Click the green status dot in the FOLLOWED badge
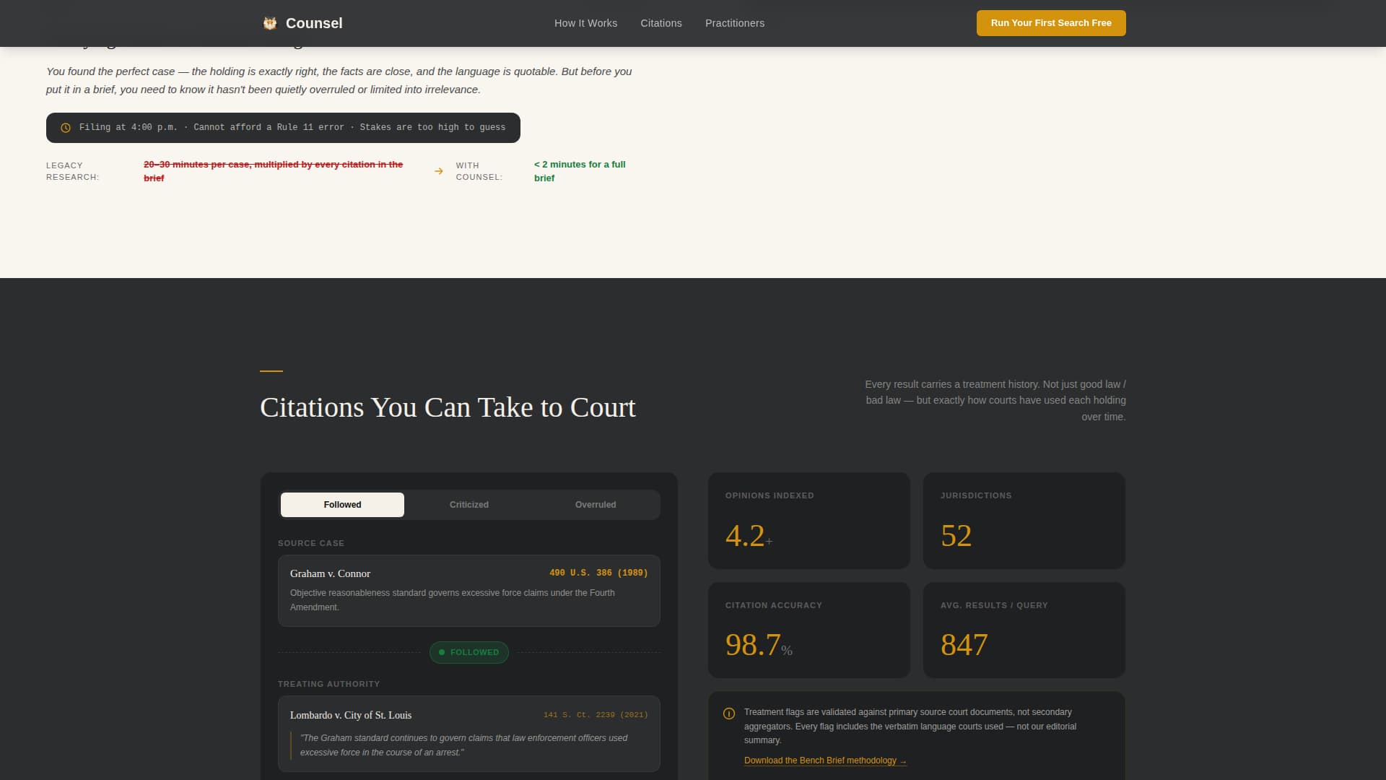This screenshot has height=780, width=1386. click(x=443, y=652)
